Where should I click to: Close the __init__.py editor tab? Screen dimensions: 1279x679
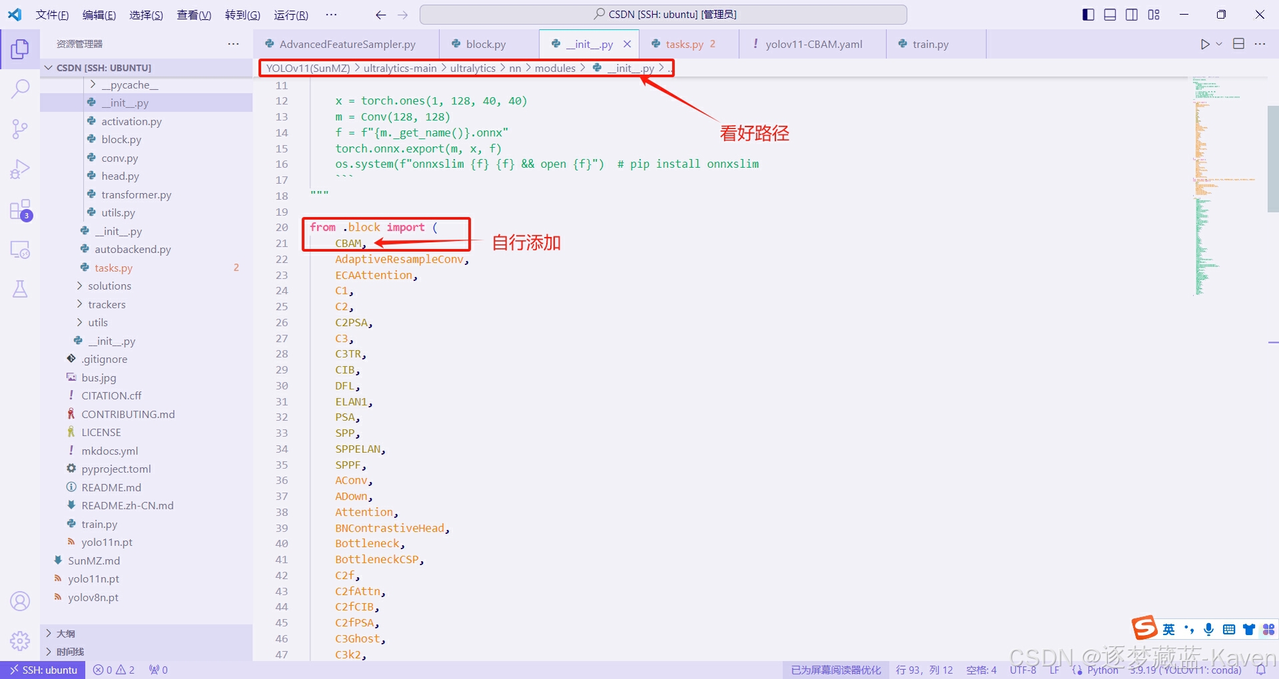[627, 44]
